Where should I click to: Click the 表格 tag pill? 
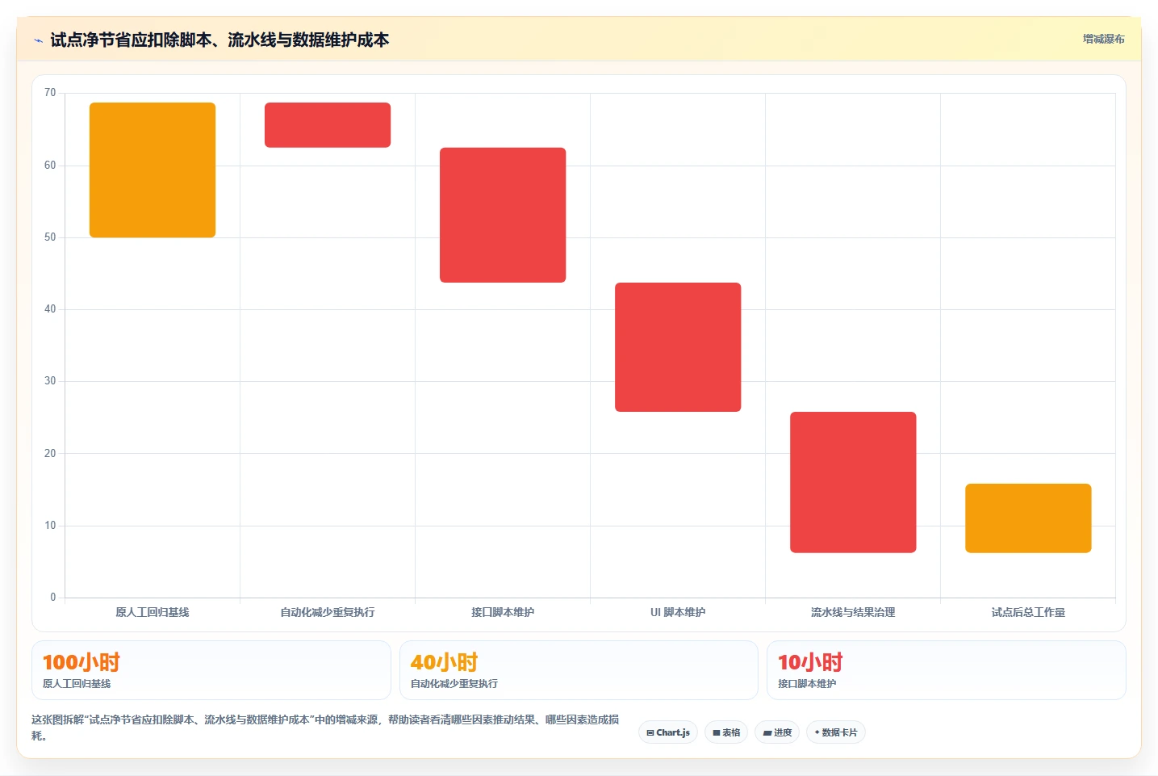click(x=726, y=732)
